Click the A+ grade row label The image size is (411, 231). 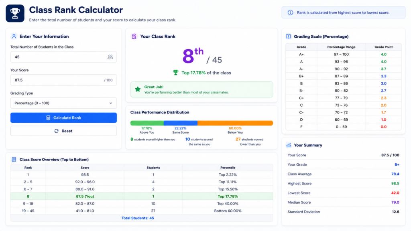[x=301, y=55]
